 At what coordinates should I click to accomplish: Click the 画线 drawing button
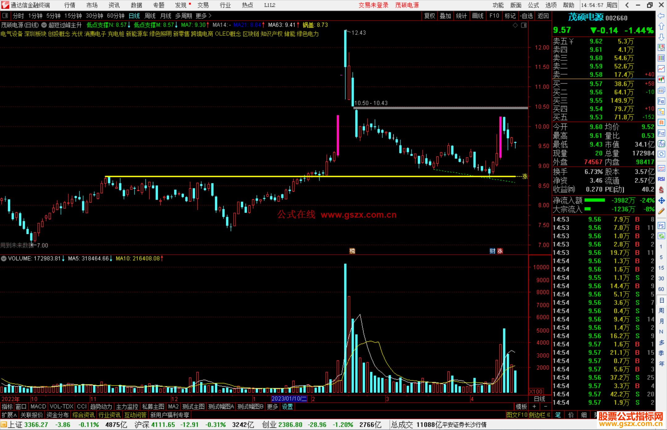477,16
